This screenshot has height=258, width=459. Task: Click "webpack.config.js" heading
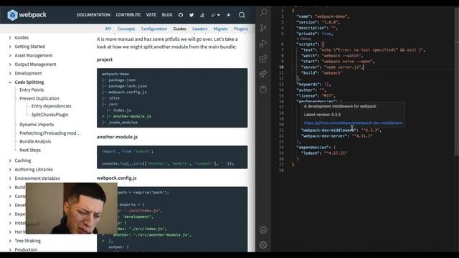point(116,178)
